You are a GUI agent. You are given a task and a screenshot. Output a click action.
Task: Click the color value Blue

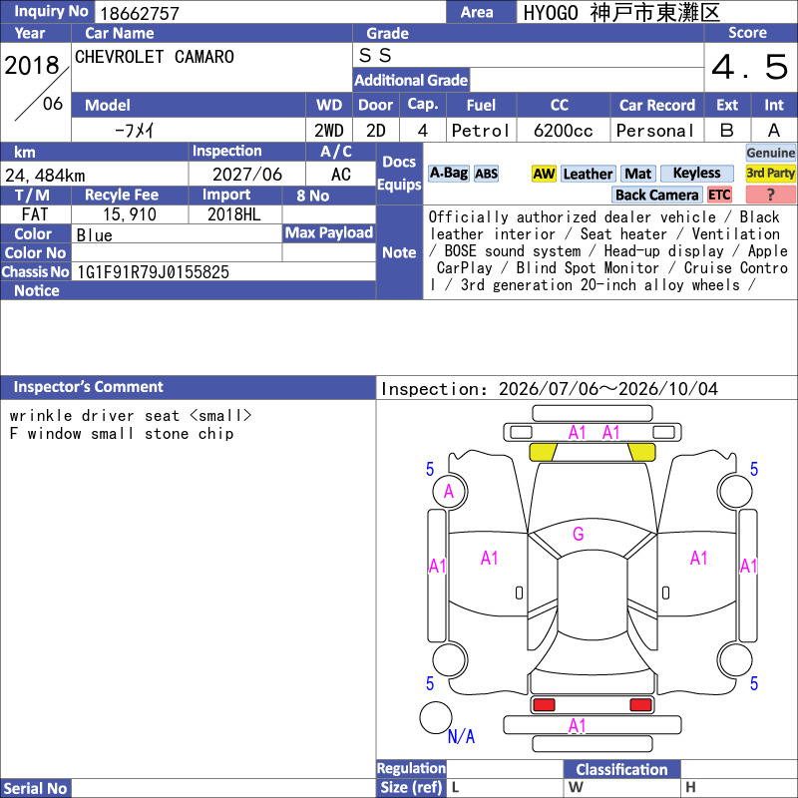[94, 235]
